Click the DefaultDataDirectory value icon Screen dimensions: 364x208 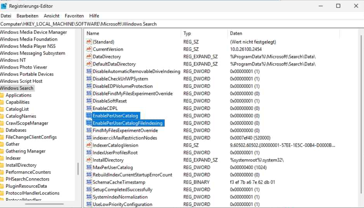pos(89,64)
